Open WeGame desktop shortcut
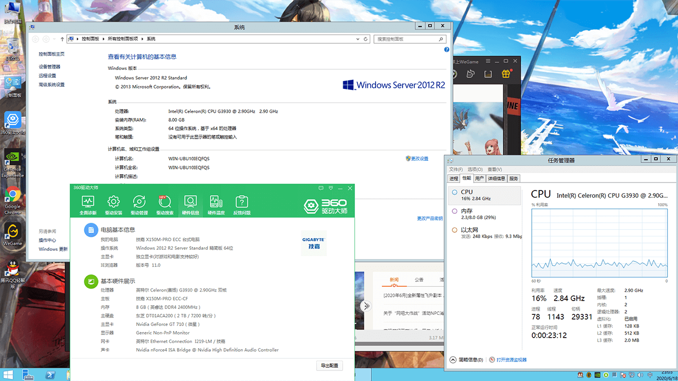This screenshot has height=381, width=678. point(13,234)
